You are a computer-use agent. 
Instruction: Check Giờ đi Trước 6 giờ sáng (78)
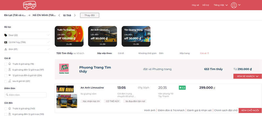pos(6,64)
